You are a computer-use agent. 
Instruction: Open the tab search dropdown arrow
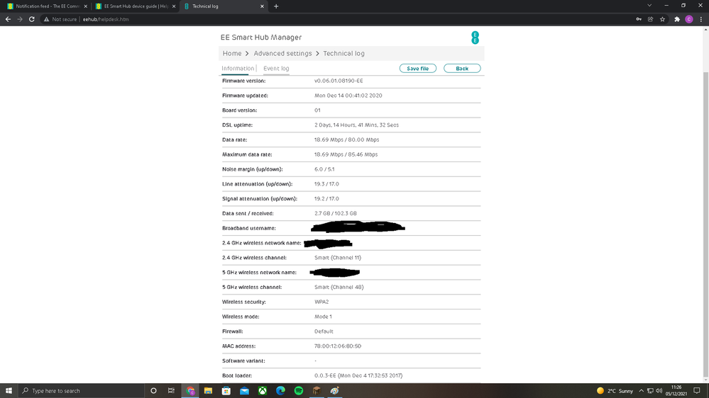[649, 6]
